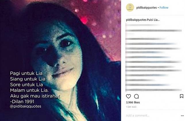Follow pidibaiqquotes account
This screenshot has height=121, width=185.
(x=164, y=7)
